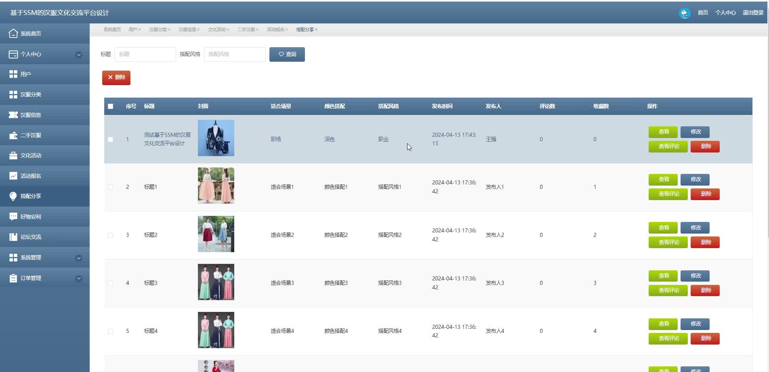Click the cover thumbnail of 标题2
This screenshot has height=372, width=769.
click(216, 234)
